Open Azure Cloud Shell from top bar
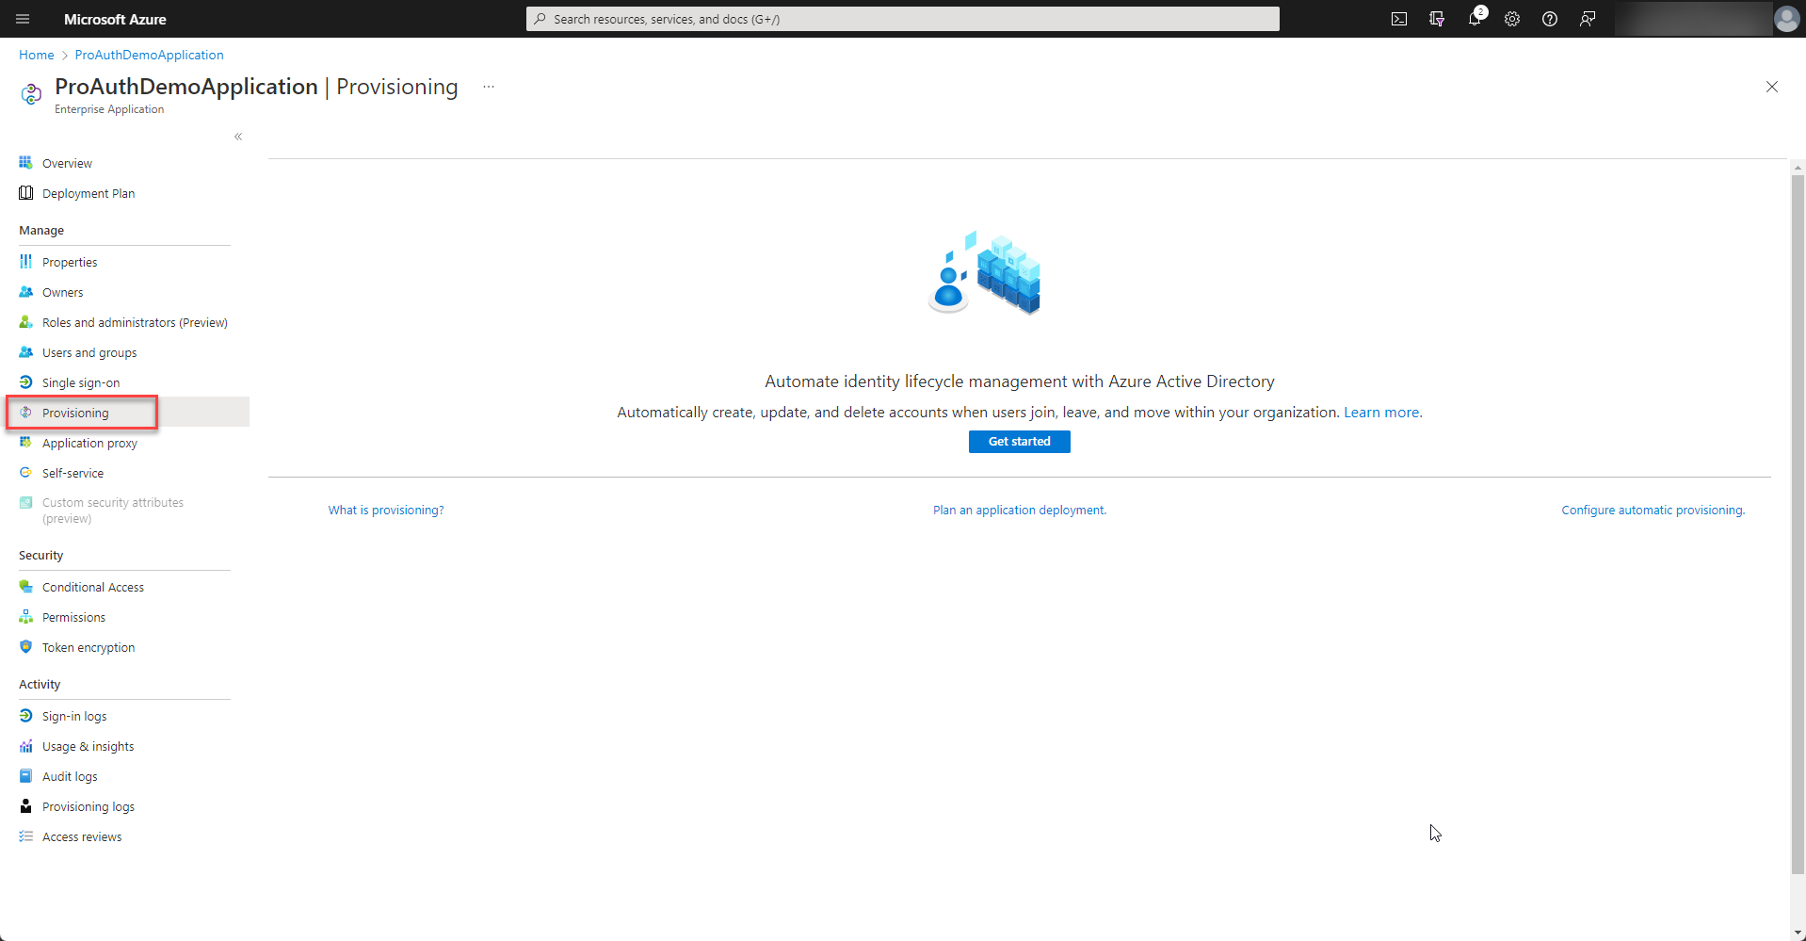The width and height of the screenshot is (1806, 941). 1399,19
